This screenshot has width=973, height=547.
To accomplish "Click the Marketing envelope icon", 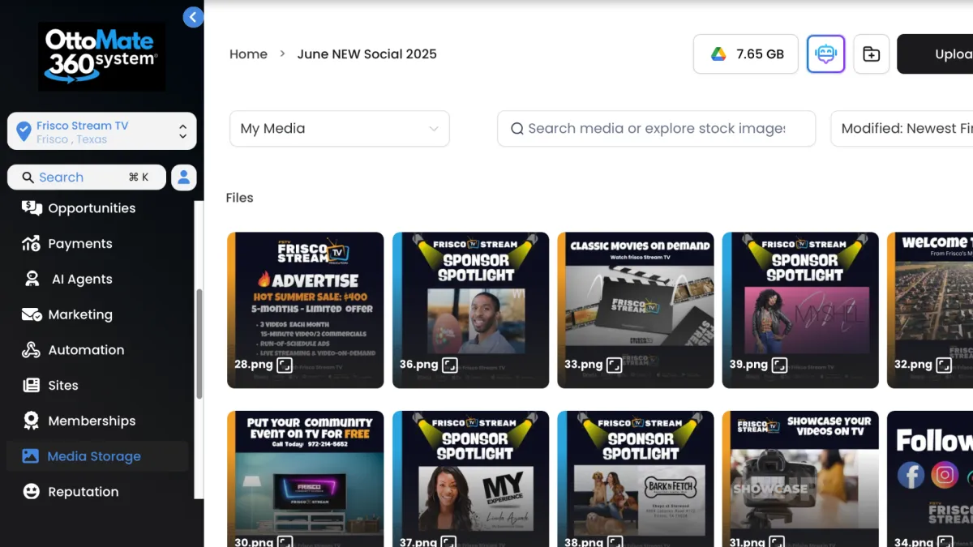I will [x=32, y=314].
